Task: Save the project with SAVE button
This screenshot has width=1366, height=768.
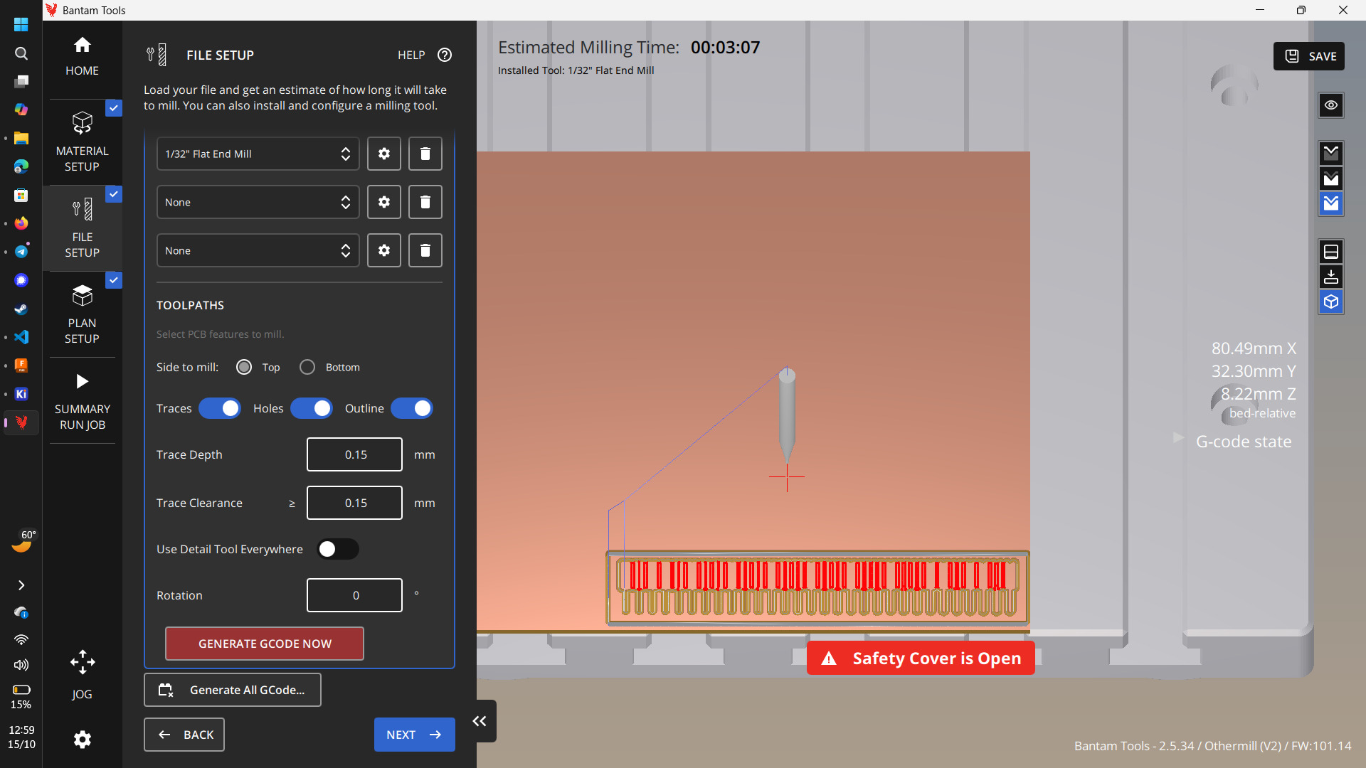Action: click(x=1309, y=56)
